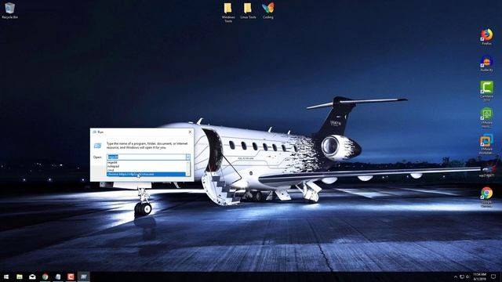Switch to Camtasia in the taskbar
502x282 pixels.
point(71,277)
